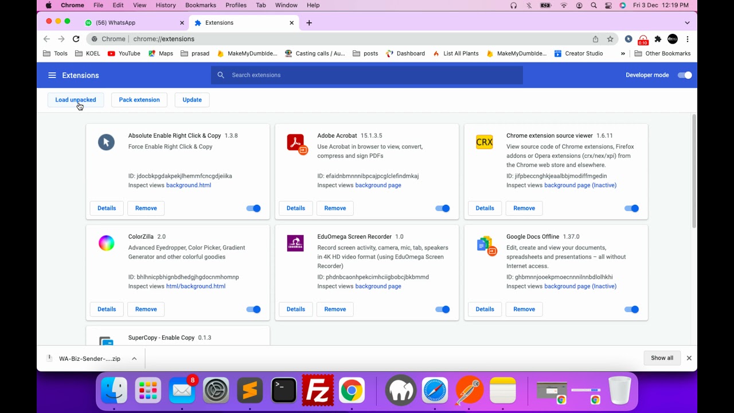Click the ColorZilla color wheel icon

[x=106, y=243]
